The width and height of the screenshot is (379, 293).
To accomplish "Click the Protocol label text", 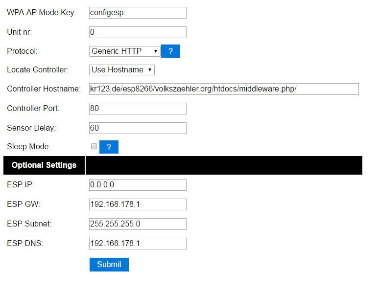I will click(22, 51).
